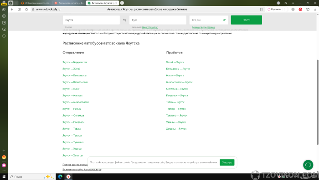Click the page vertical scrollbar
Image resolution: width=319 pixels, height=180 pixels.
pos(318,102)
